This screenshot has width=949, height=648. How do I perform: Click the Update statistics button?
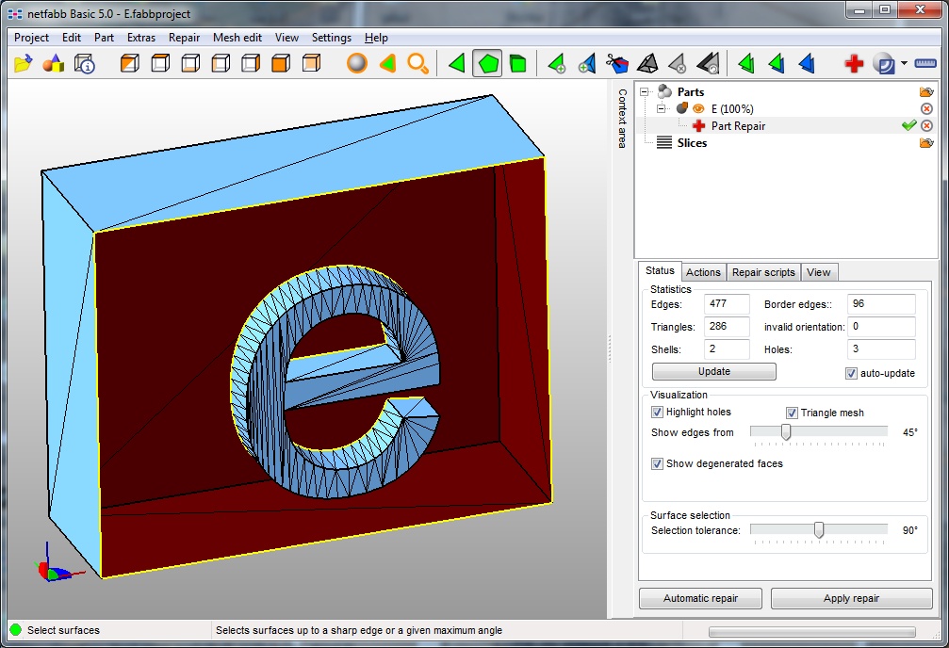pyautogui.click(x=714, y=371)
